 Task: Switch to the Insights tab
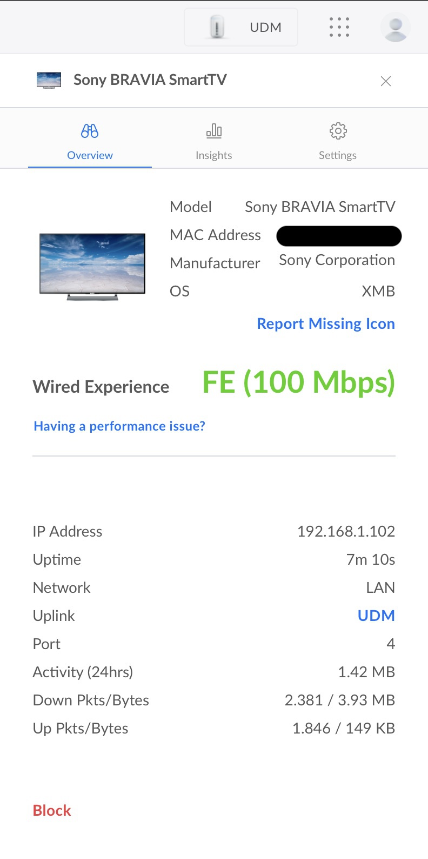[x=213, y=142]
